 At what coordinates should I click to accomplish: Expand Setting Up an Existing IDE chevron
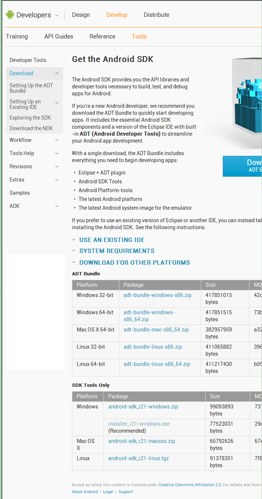[x=57, y=103]
